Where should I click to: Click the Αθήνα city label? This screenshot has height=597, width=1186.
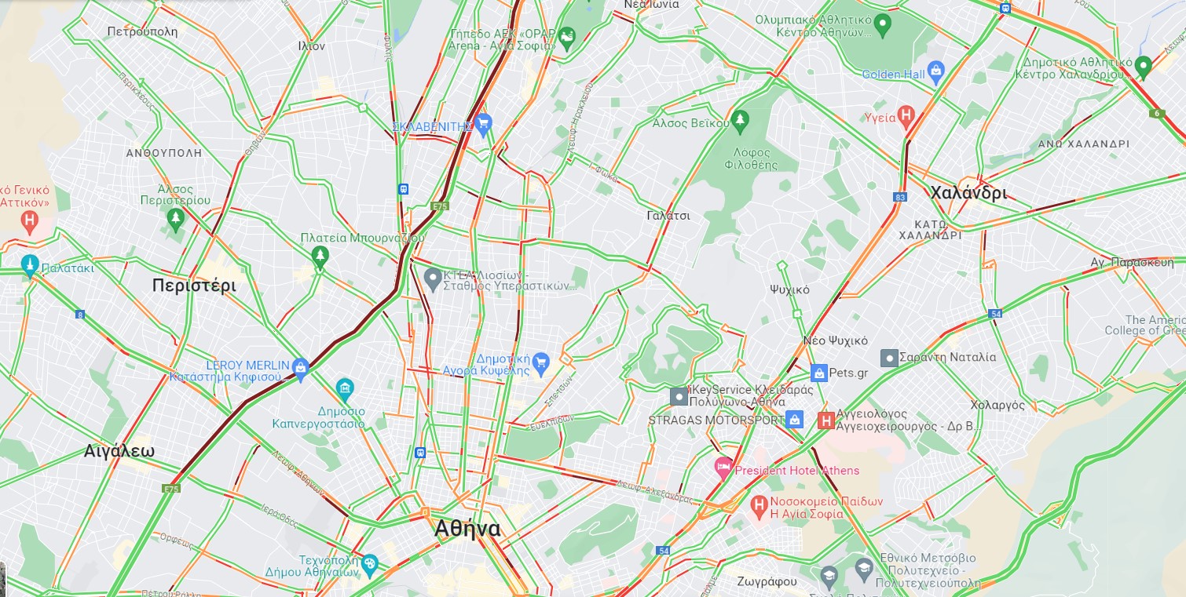(x=467, y=530)
